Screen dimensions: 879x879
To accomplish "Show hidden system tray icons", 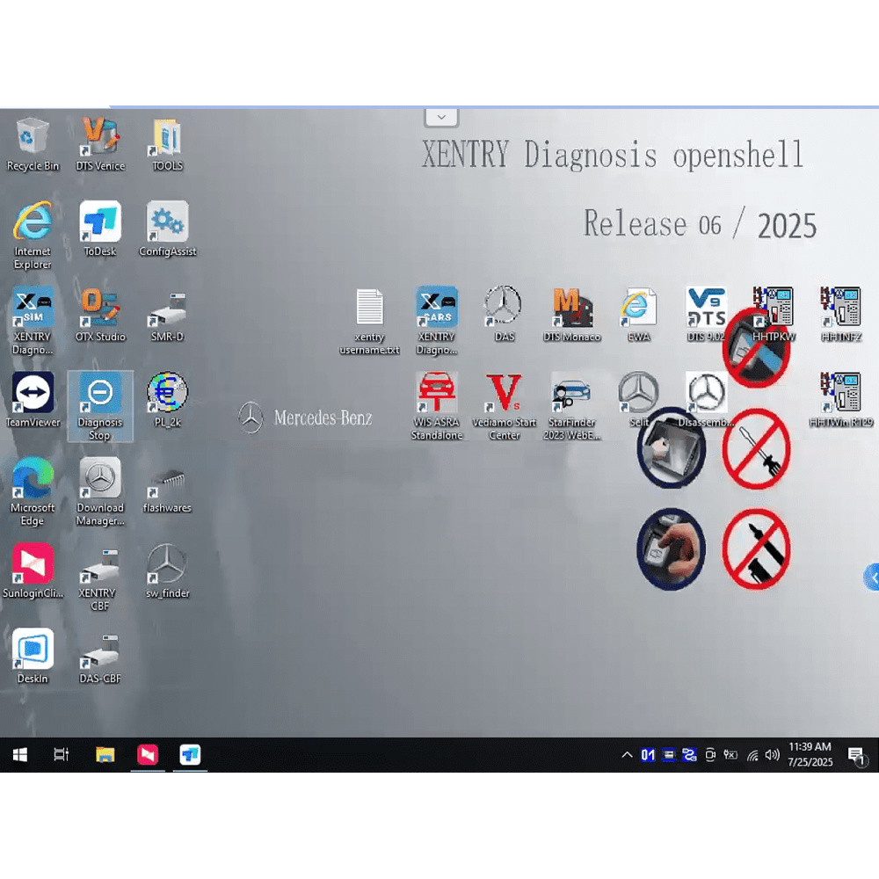I will 628,754.
